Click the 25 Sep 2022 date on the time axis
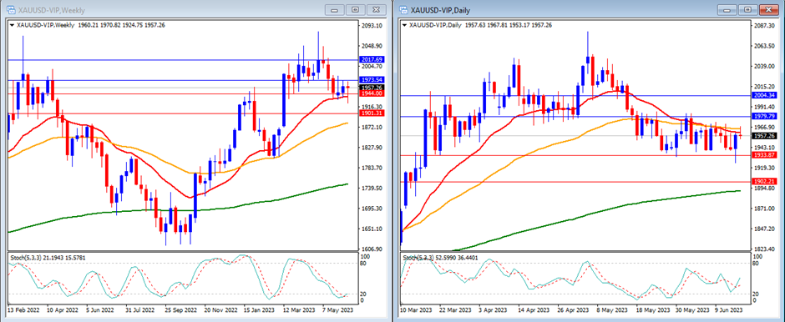785x322 pixels. coord(180,309)
